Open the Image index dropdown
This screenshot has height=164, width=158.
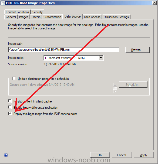[101, 58]
